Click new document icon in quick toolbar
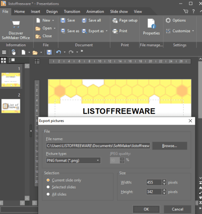Image resolution: width=202 pixels, height=214 pixels. 23,52
